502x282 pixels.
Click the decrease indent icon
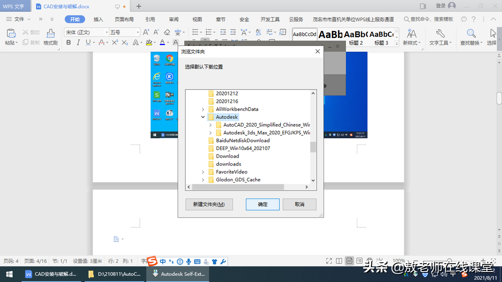(223, 32)
